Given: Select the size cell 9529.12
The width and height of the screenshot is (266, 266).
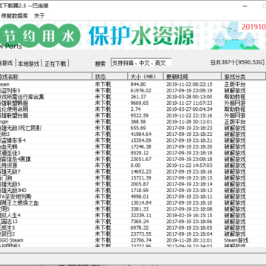Looking at the screenshot, I should [x=140, y=153].
